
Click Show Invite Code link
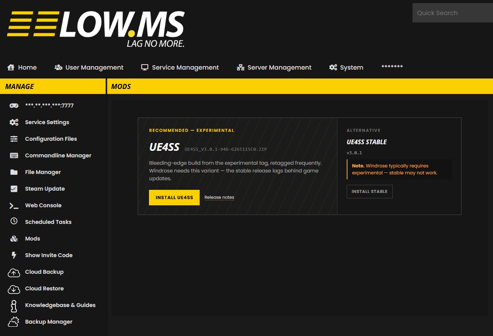tap(49, 255)
